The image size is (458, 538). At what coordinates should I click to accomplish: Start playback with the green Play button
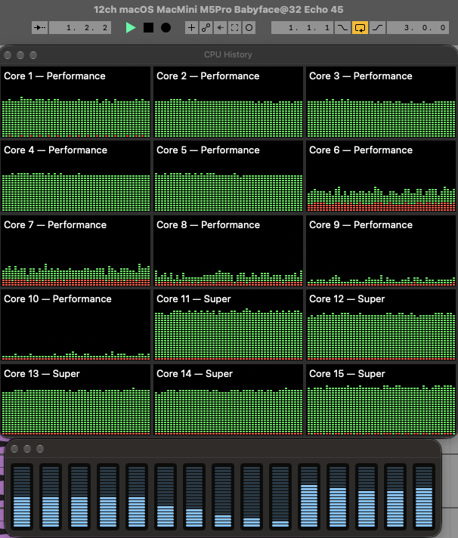[130, 28]
